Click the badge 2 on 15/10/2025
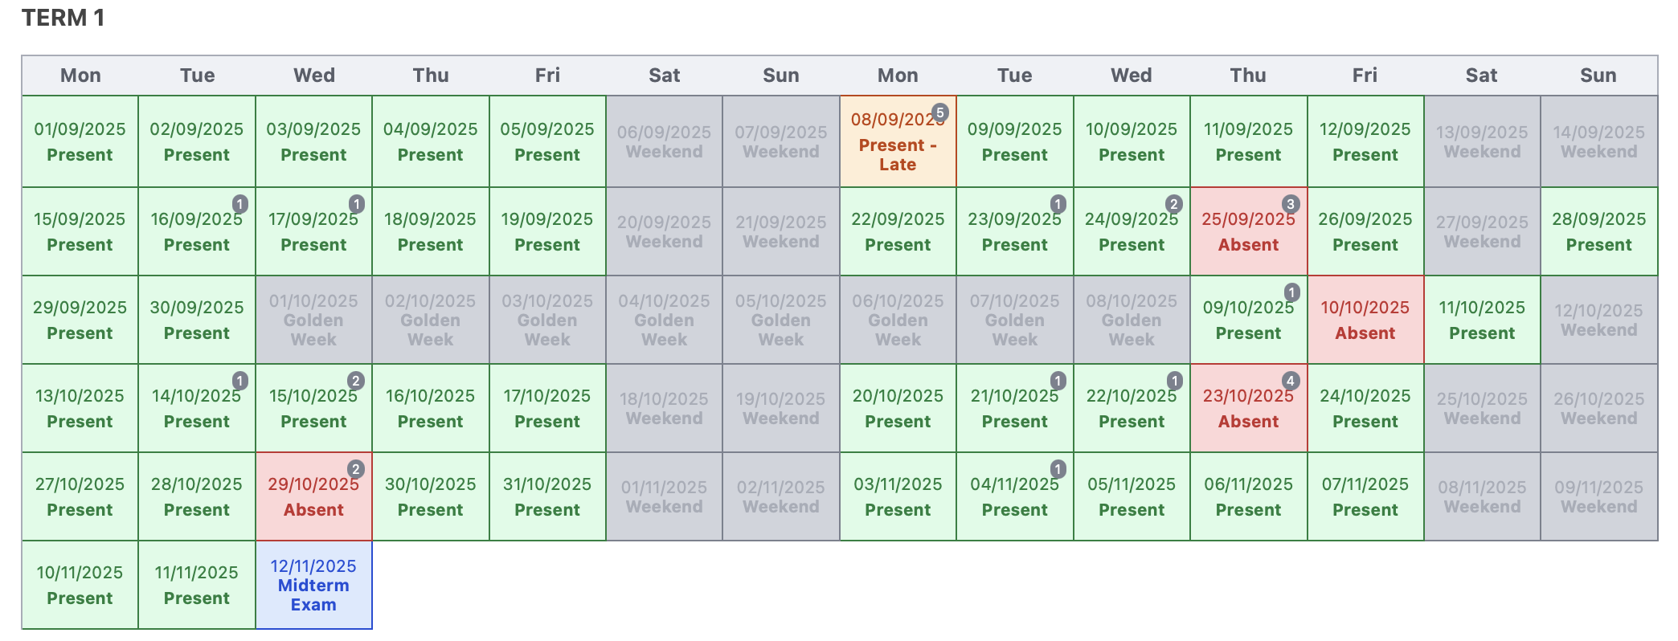Screen dimensions: 1678x641 pos(355,381)
